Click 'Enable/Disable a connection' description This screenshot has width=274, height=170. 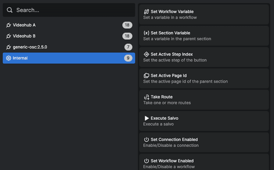[x=171, y=145]
